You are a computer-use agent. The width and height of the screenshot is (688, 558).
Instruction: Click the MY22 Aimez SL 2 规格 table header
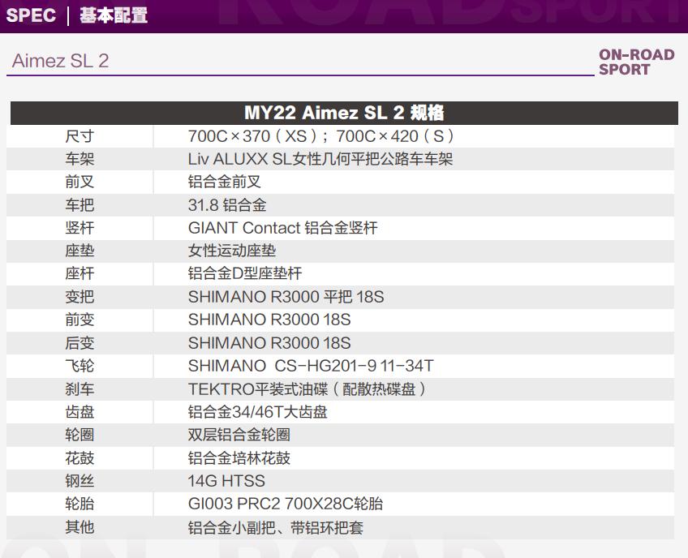(344, 113)
